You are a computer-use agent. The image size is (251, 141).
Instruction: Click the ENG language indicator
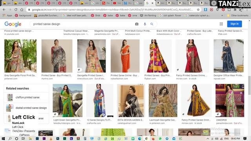point(226,139)
